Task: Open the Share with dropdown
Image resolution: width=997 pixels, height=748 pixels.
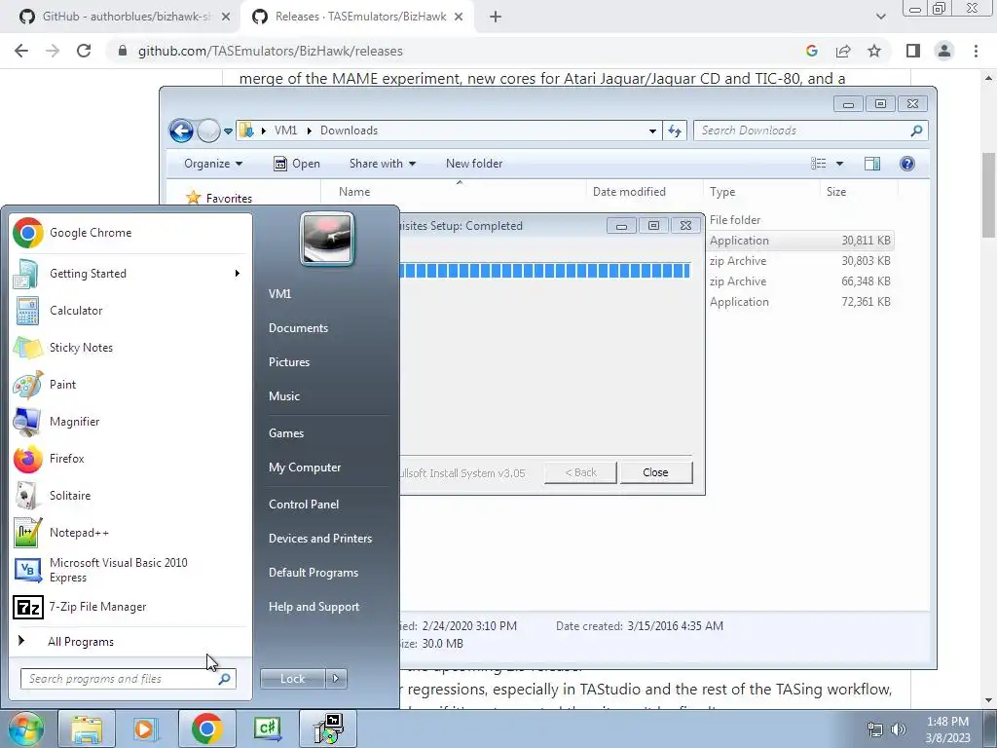Action: pyautogui.click(x=382, y=164)
